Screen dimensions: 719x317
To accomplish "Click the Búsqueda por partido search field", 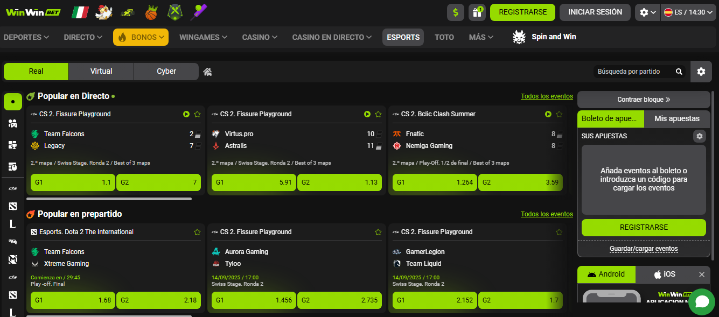I will click(x=636, y=72).
